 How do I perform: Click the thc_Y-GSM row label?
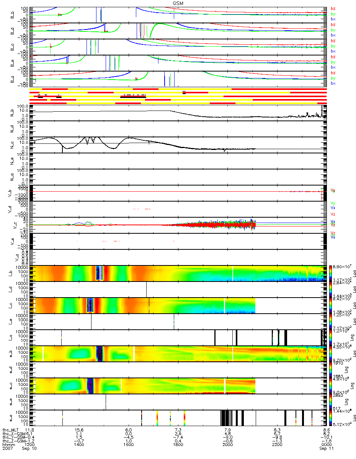13,437
